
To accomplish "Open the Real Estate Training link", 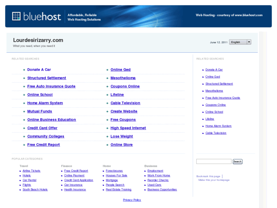I will click(x=118, y=190).
